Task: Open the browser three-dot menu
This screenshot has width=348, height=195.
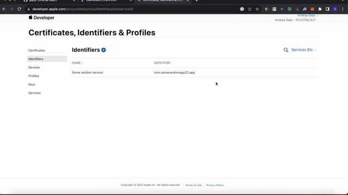Action: coord(343,9)
